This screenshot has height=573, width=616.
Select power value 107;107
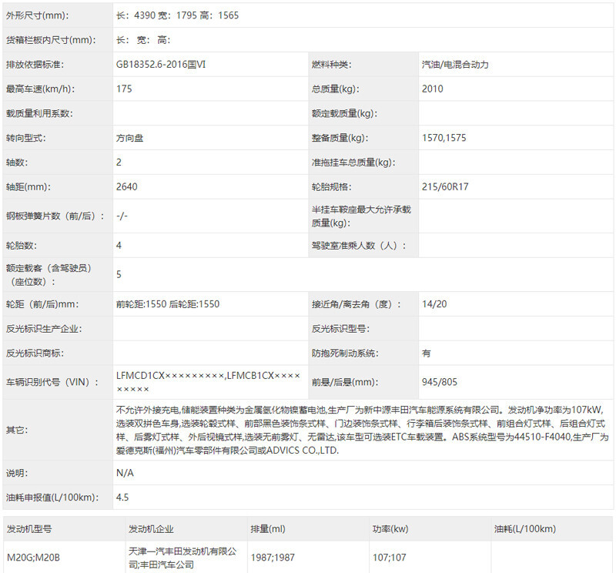[x=390, y=558]
